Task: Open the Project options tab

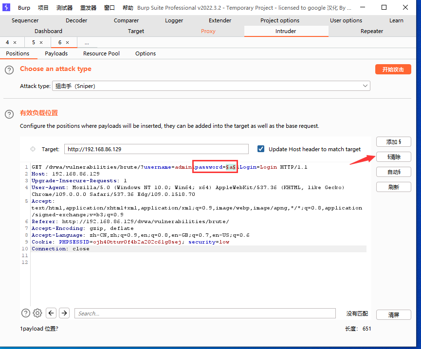Action: pos(280,20)
